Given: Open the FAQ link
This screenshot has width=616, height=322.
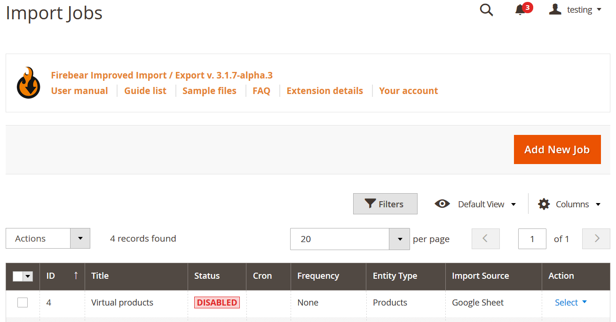Looking at the screenshot, I should (261, 91).
